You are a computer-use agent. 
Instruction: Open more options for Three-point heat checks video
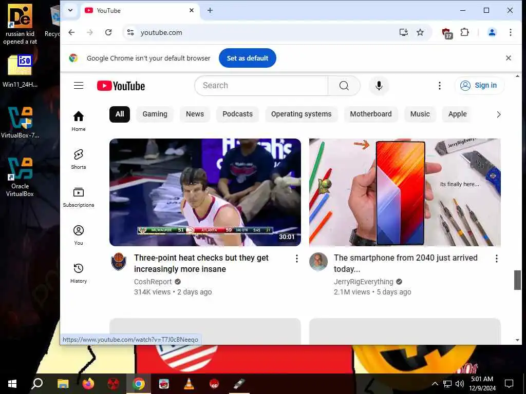coord(296,259)
